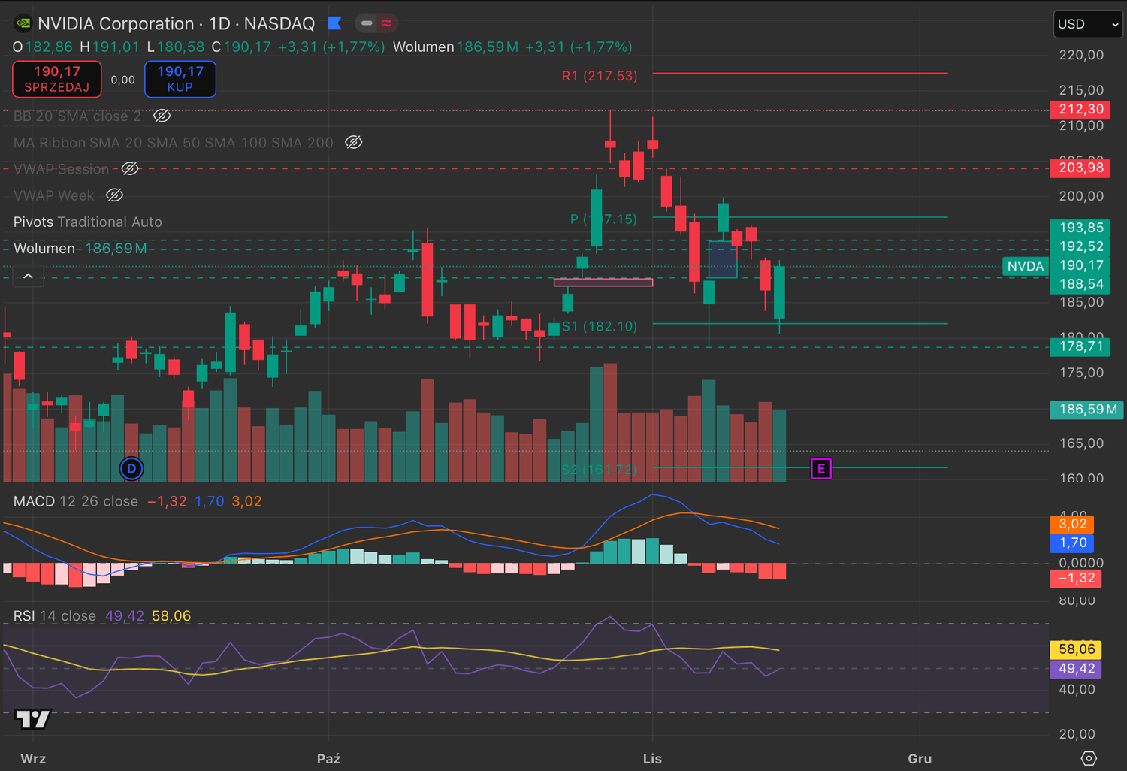Click the high price value 191,01

(116, 47)
